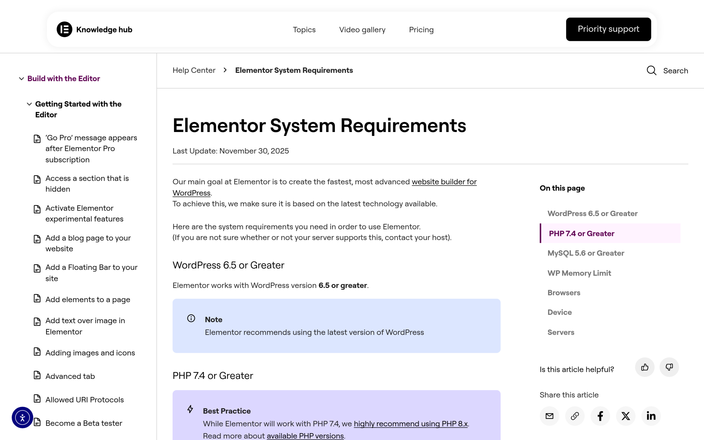Viewport: 704px width, 440px height.
Task: Open highly recommend using PHP 8.x link
Action: click(x=411, y=424)
